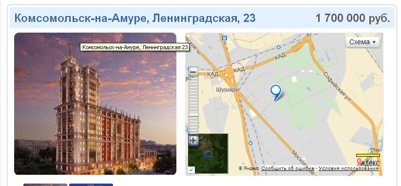Open the main building photo
This screenshot has width=401, height=186.
[95, 104]
